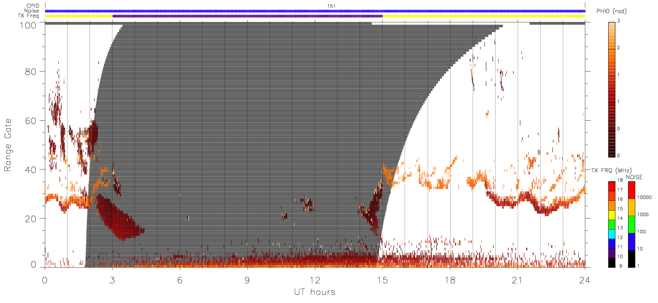Viewport: 658px width, 303px height.
Task: Click the blue Noise bar above the plot
Action: 315,11
